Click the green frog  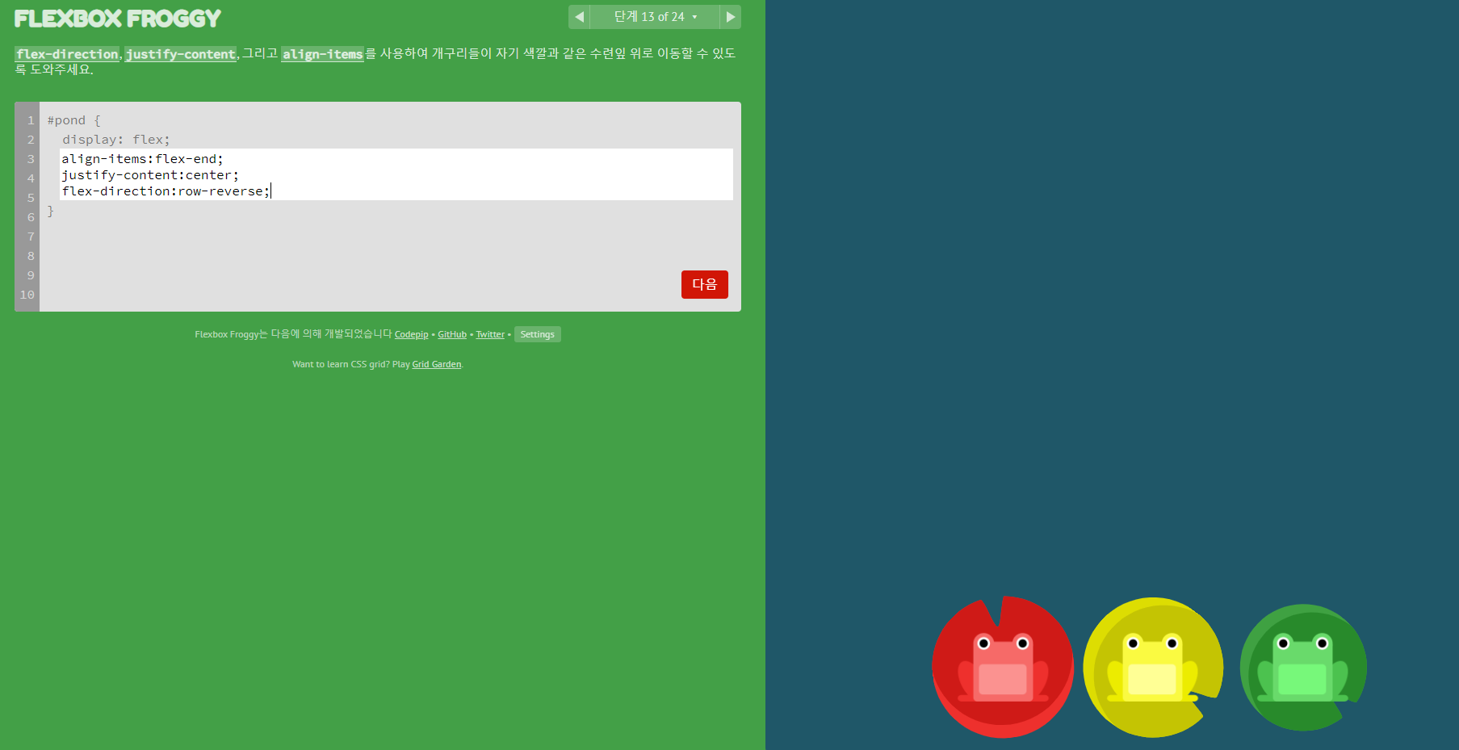(1302, 667)
